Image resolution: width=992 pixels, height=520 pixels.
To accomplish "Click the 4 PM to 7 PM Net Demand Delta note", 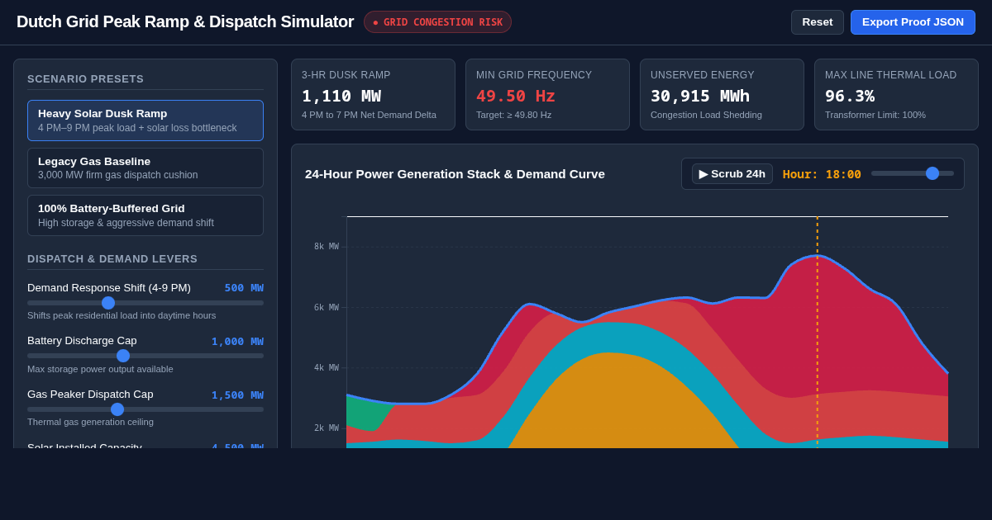I will (x=369, y=115).
